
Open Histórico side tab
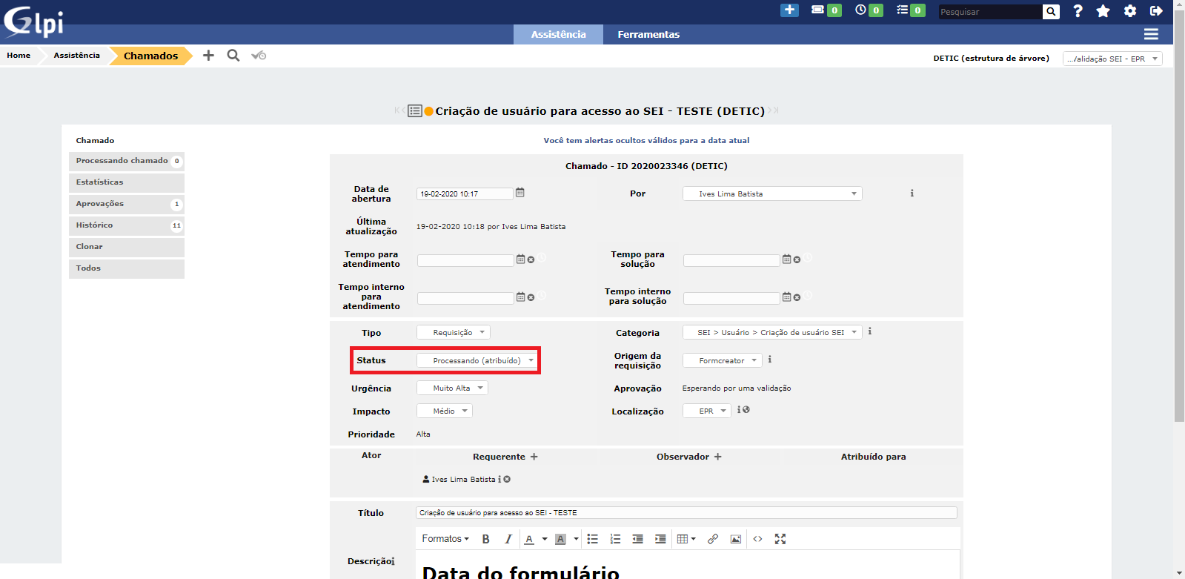click(x=127, y=225)
